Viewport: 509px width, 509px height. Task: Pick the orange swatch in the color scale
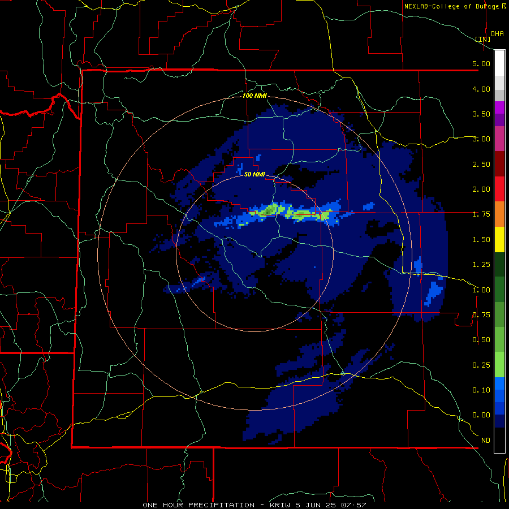(x=499, y=214)
